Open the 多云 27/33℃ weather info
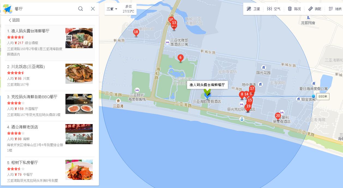 128,9
